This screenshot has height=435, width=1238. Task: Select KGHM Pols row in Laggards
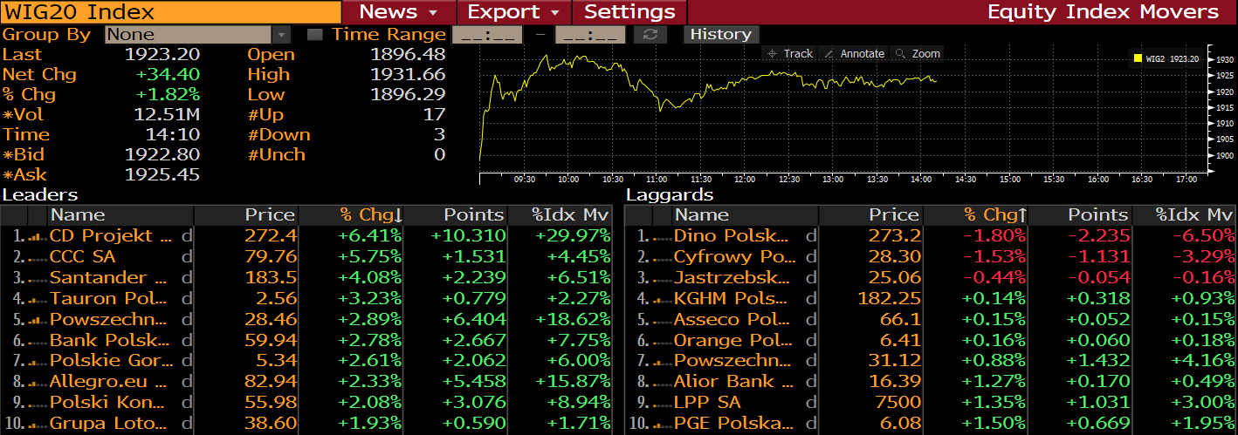(931, 299)
